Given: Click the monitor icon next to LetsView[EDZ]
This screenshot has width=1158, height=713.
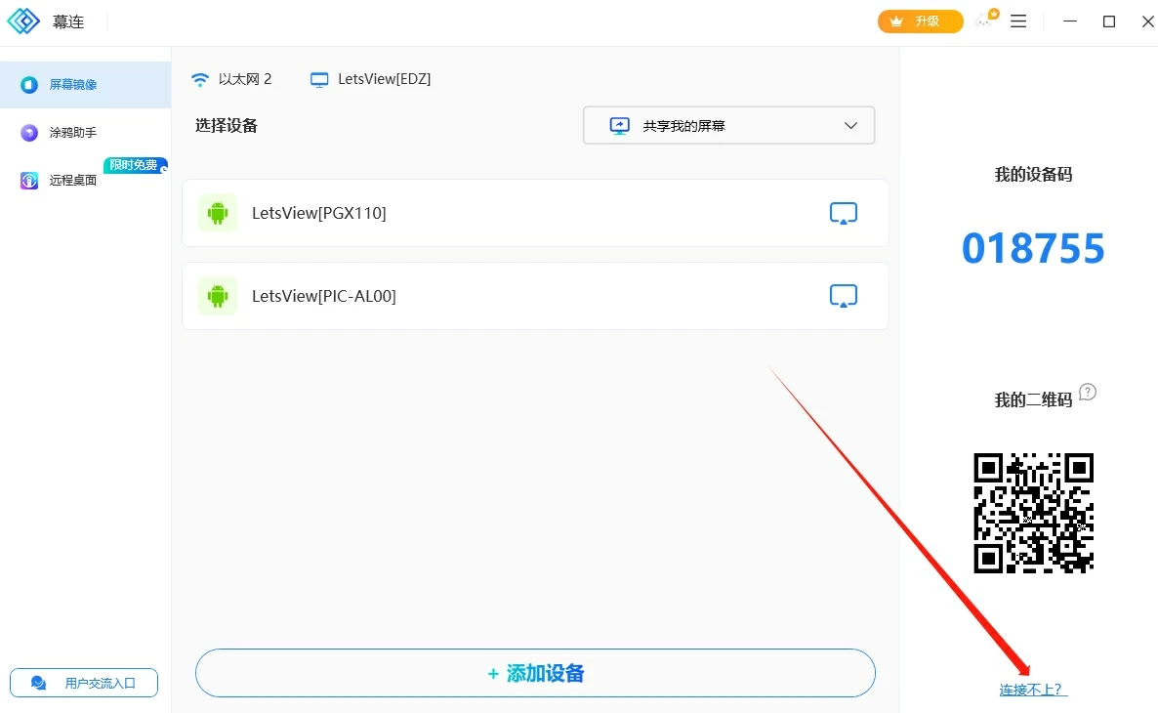Looking at the screenshot, I should [x=319, y=80].
